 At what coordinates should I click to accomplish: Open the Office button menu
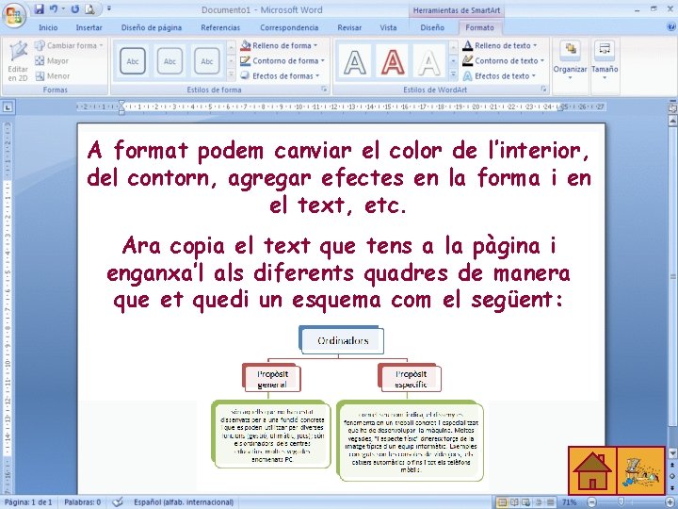[13, 15]
